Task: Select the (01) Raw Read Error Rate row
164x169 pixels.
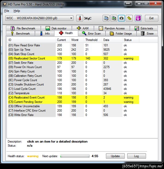Action: pyautogui.click(x=74, y=45)
